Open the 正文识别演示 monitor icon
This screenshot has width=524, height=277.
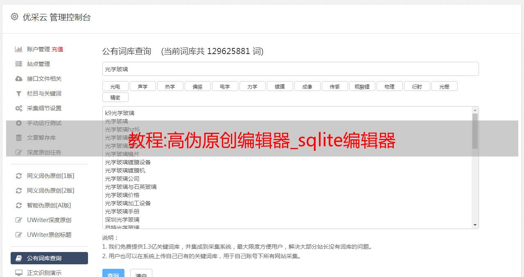click(x=19, y=272)
